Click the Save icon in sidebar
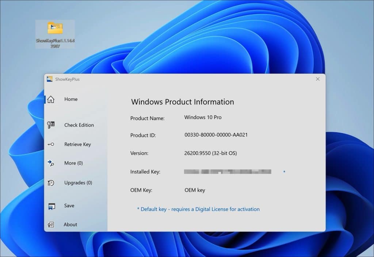 (x=51, y=206)
